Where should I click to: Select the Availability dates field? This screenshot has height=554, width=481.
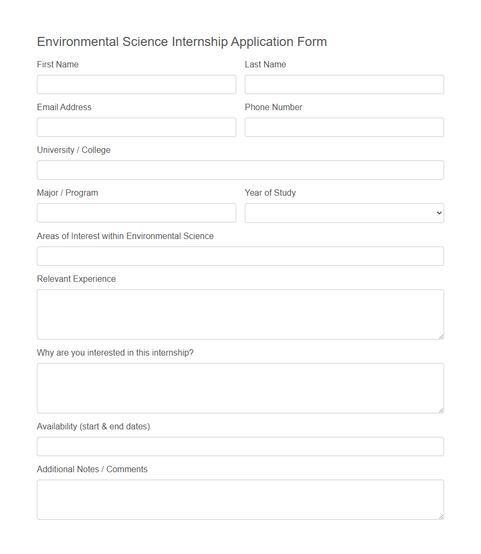point(240,447)
